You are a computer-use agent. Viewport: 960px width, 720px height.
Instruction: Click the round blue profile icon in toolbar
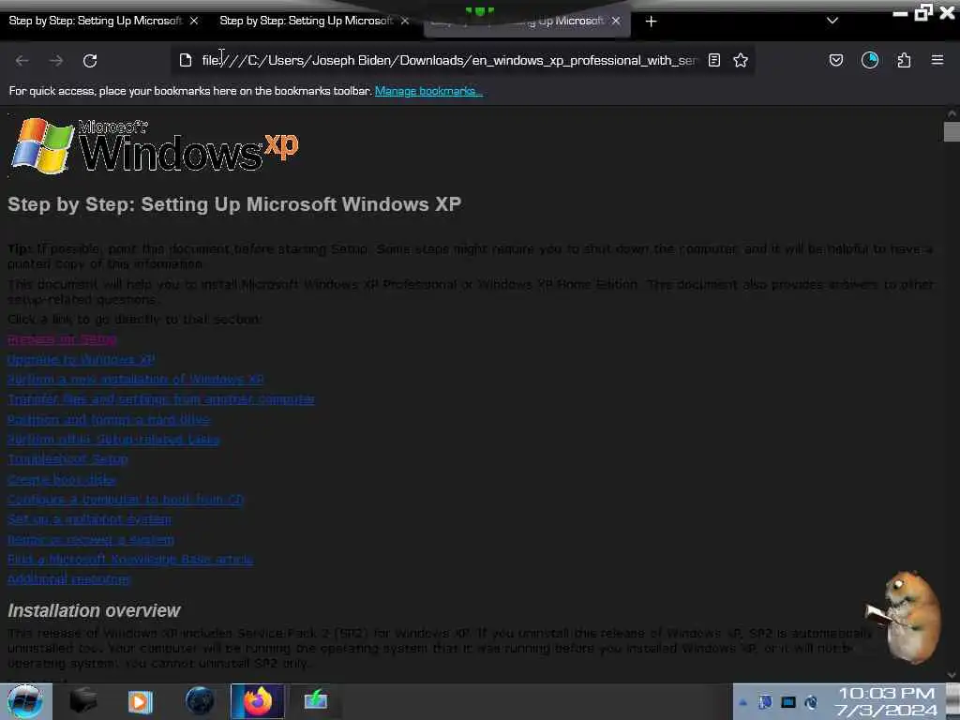(x=870, y=60)
